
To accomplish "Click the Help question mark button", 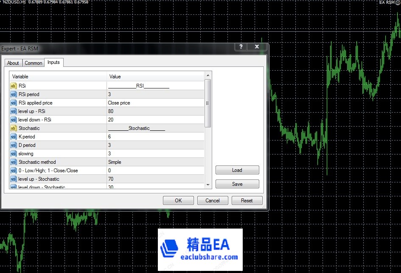I will pyautogui.click(x=241, y=47).
